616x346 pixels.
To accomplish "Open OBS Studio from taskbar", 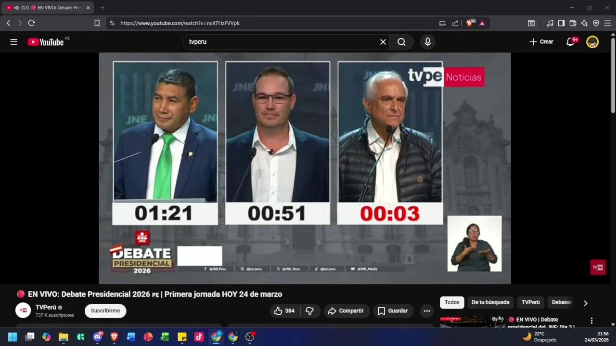I will coord(250,337).
